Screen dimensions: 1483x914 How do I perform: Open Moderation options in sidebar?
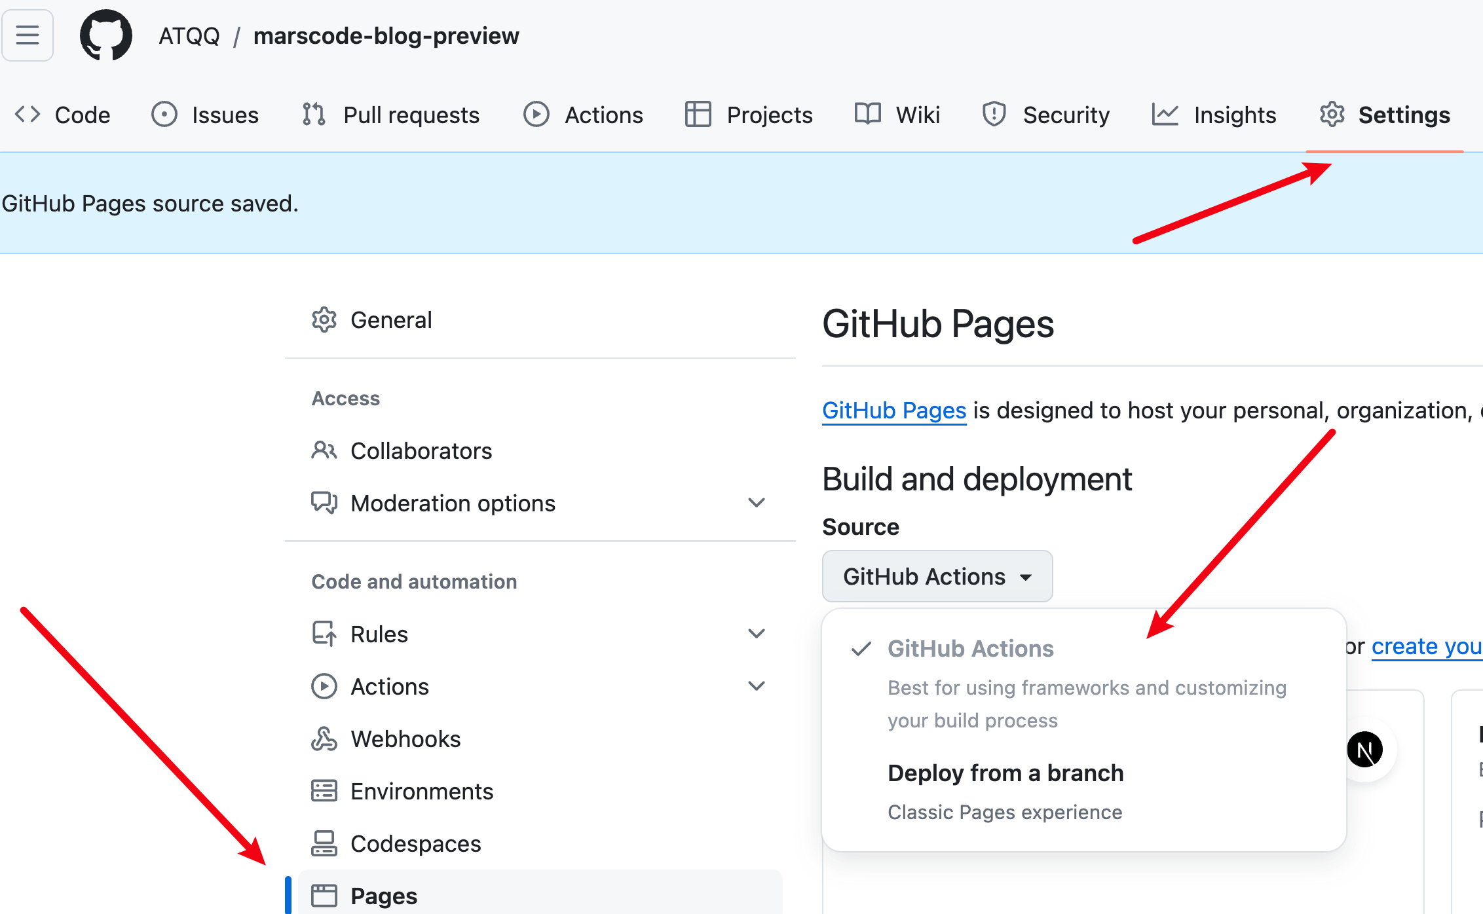pos(540,503)
